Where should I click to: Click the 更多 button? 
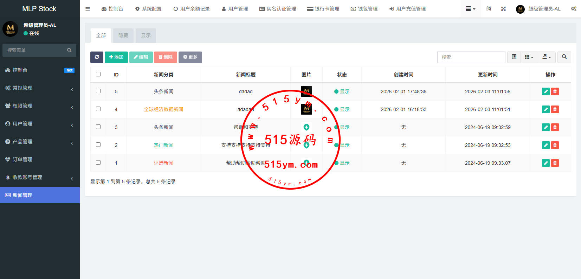point(190,57)
